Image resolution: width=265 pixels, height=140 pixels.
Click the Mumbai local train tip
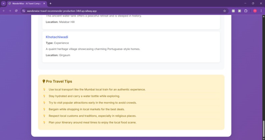coord(97,90)
